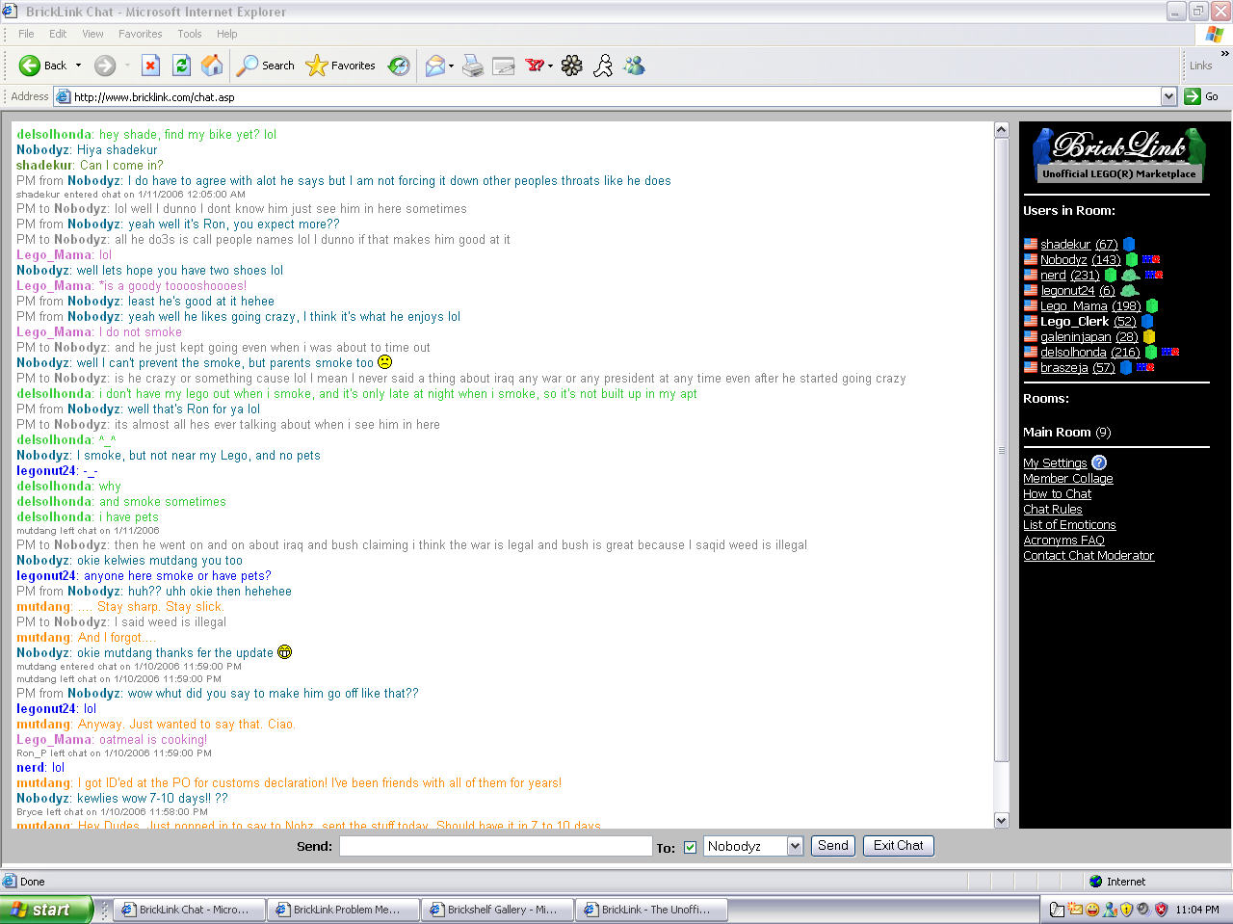
Task: Click inside the Send message input field
Action: click(x=494, y=846)
